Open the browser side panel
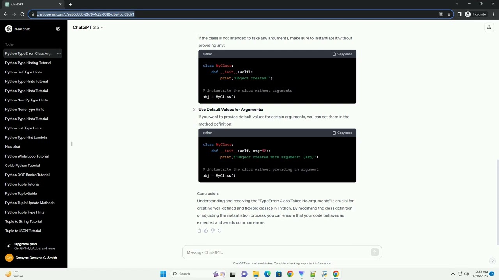This screenshot has height=280, width=499. [459, 14]
